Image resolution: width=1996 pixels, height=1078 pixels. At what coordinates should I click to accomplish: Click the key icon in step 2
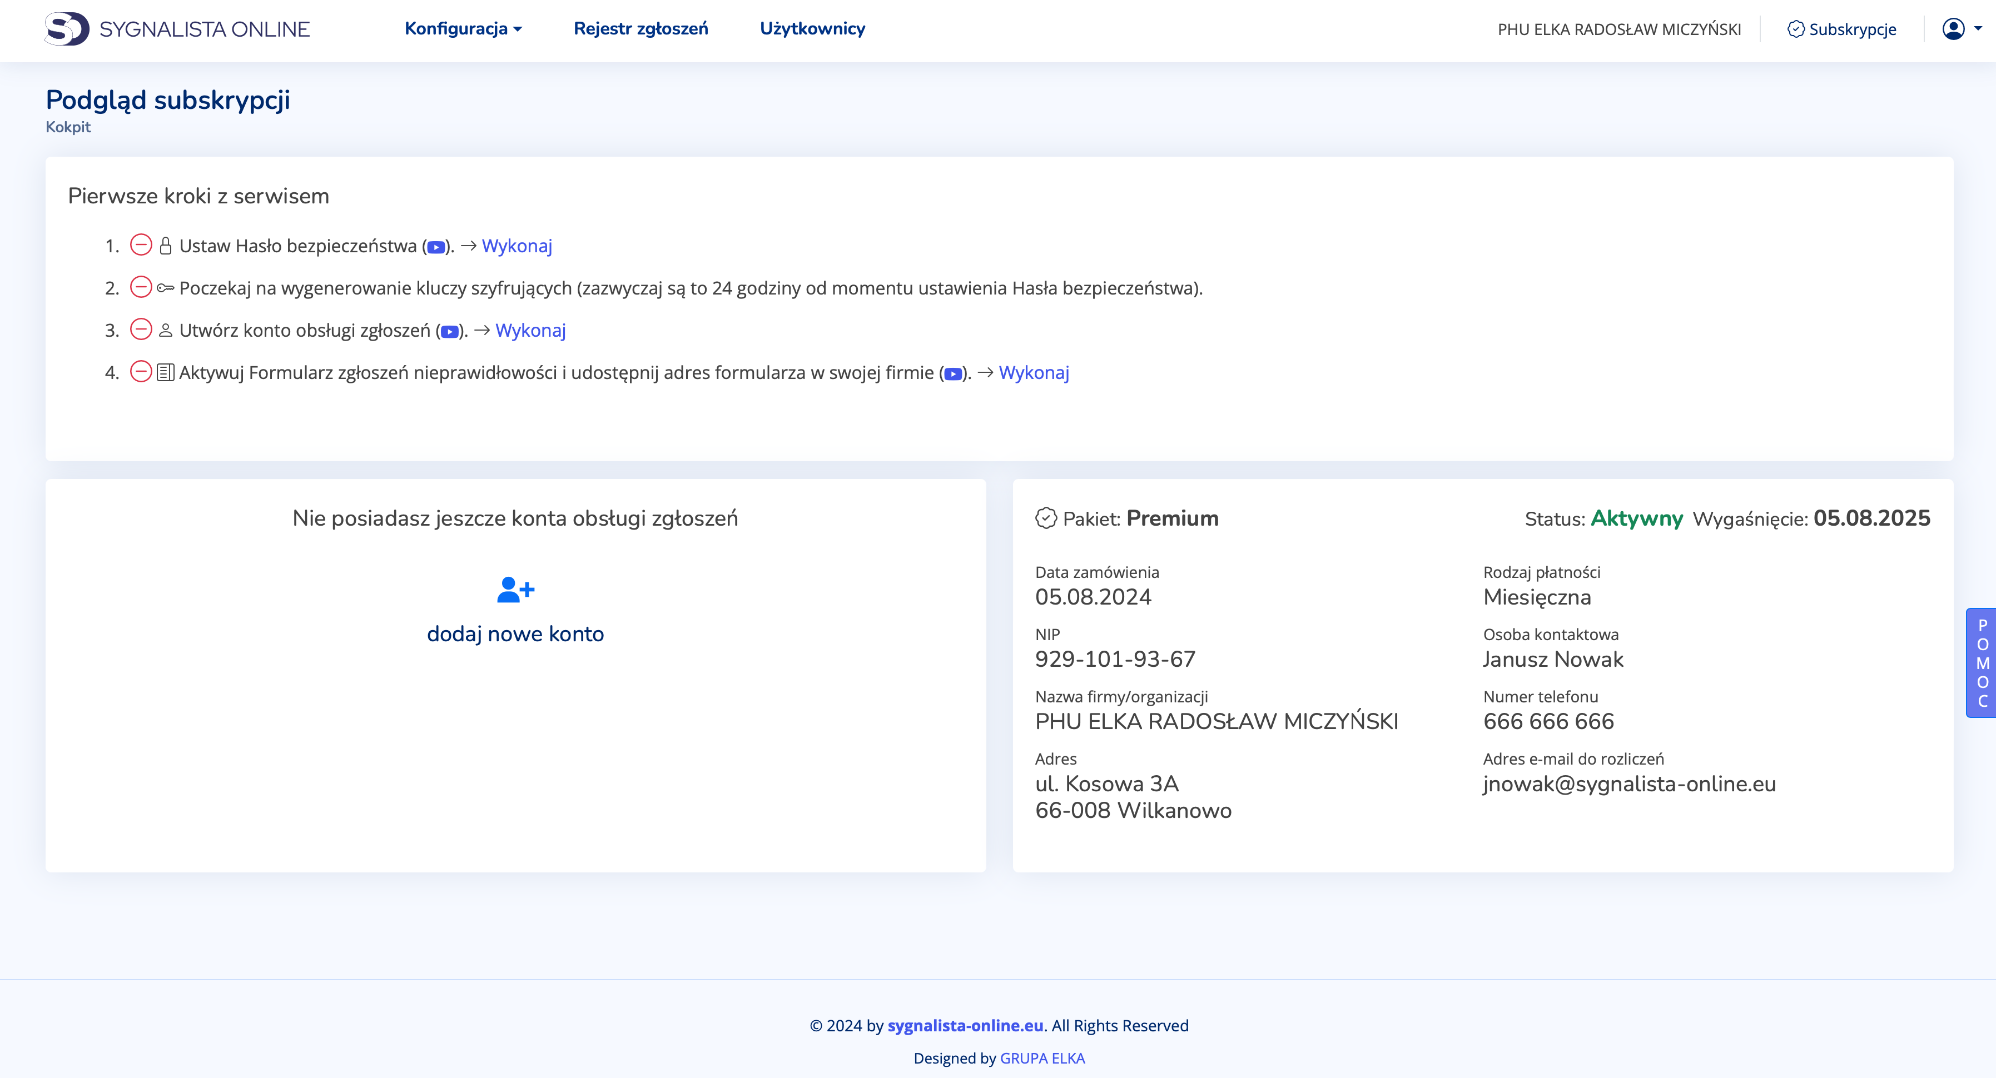pyautogui.click(x=165, y=288)
